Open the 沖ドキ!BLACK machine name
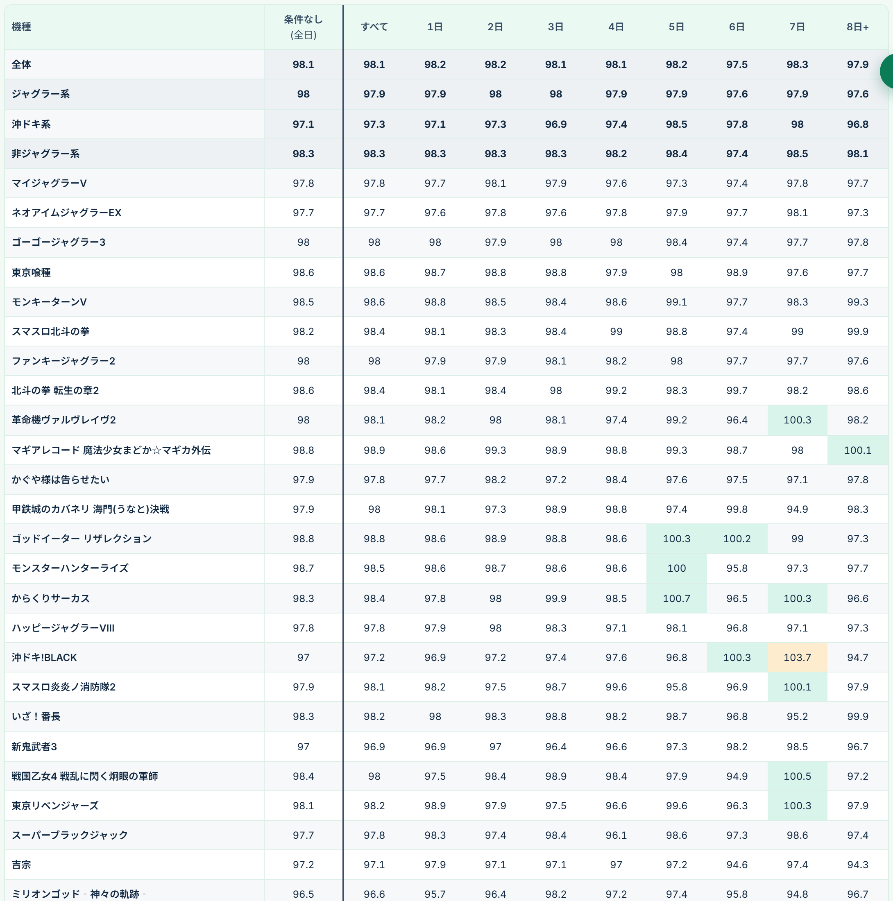Screen dimensions: 893x901 [x=44, y=657]
